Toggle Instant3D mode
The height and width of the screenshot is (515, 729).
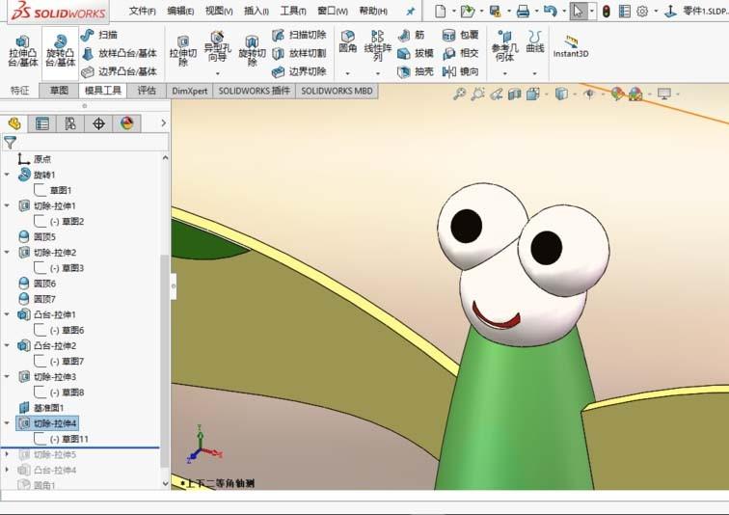click(571, 46)
